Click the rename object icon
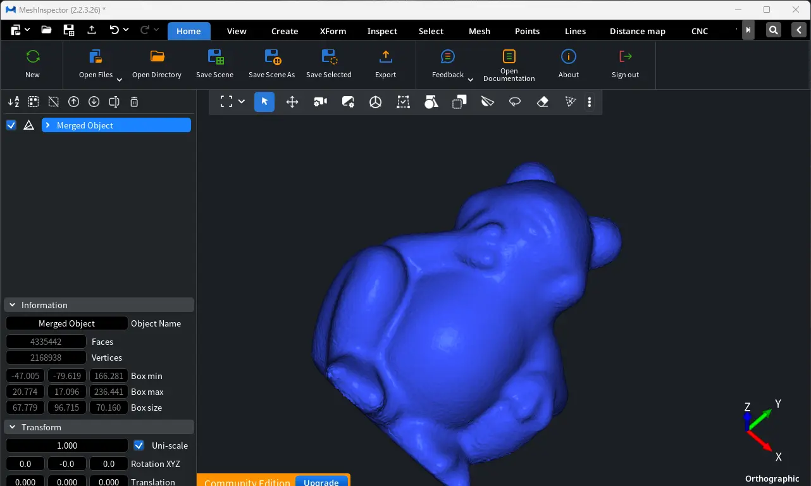The width and height of the screenshot is (811, 486). pyautogui.click(x=115, y=102)
